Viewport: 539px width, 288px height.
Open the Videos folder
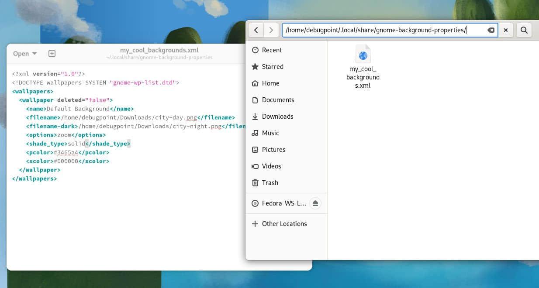[271, 166]
